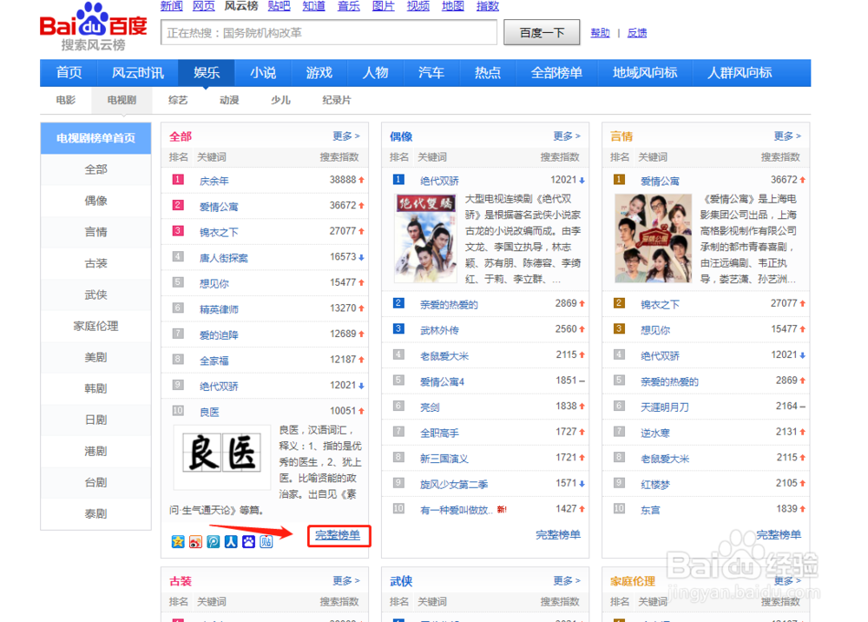Image resolution: width=868 pixels, height=622 pixels.
Task: Select the 少儿 sub-tab
Action: pos(280,100)
